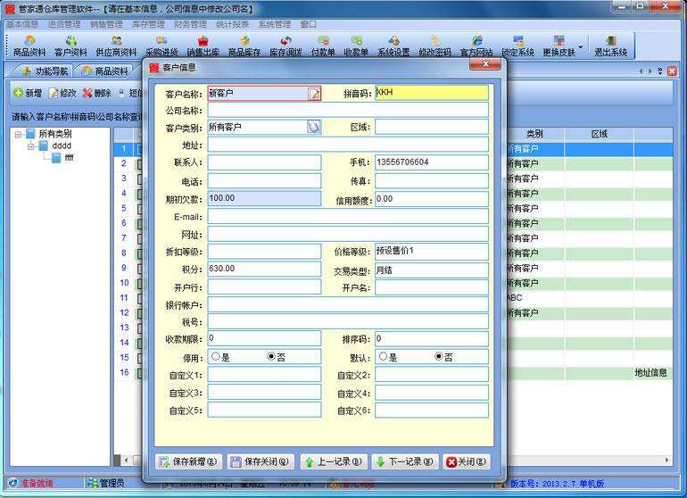687x498 pixels.
Task: Close the 客户信息 dialog via title X
Action: point(485,64)
